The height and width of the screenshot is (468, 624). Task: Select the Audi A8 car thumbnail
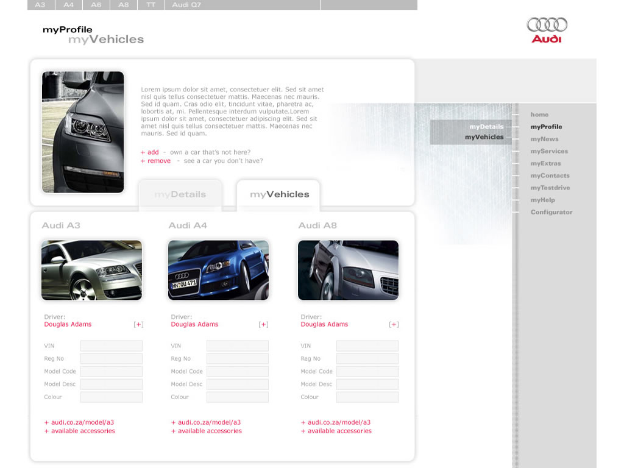coord(348,270)
